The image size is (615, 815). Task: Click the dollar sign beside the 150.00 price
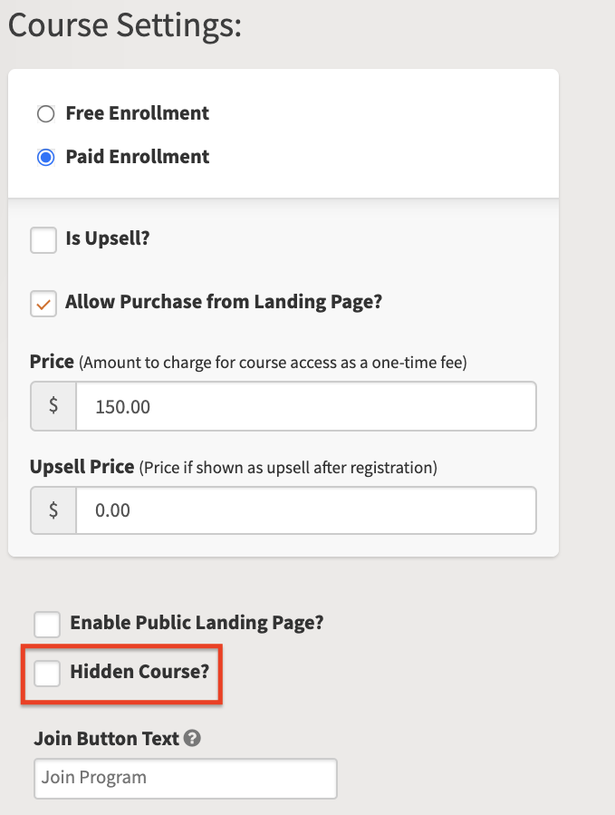pos(53,406)
